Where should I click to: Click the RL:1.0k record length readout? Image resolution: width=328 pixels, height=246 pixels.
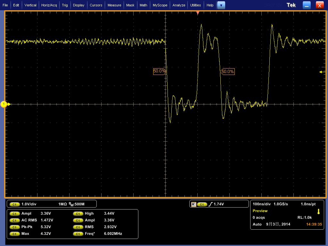[x=305, y=217]
